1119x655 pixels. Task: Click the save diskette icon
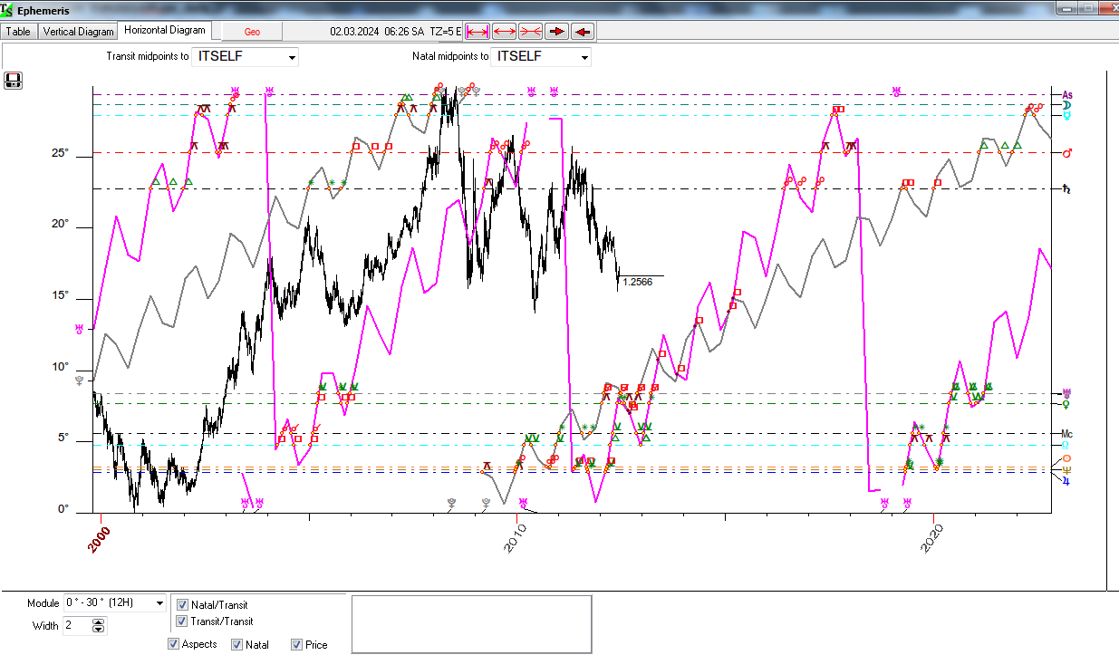[x=14, y=82]
